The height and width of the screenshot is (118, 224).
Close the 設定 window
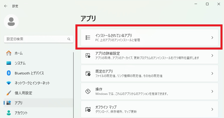click(x=219, y=4)
